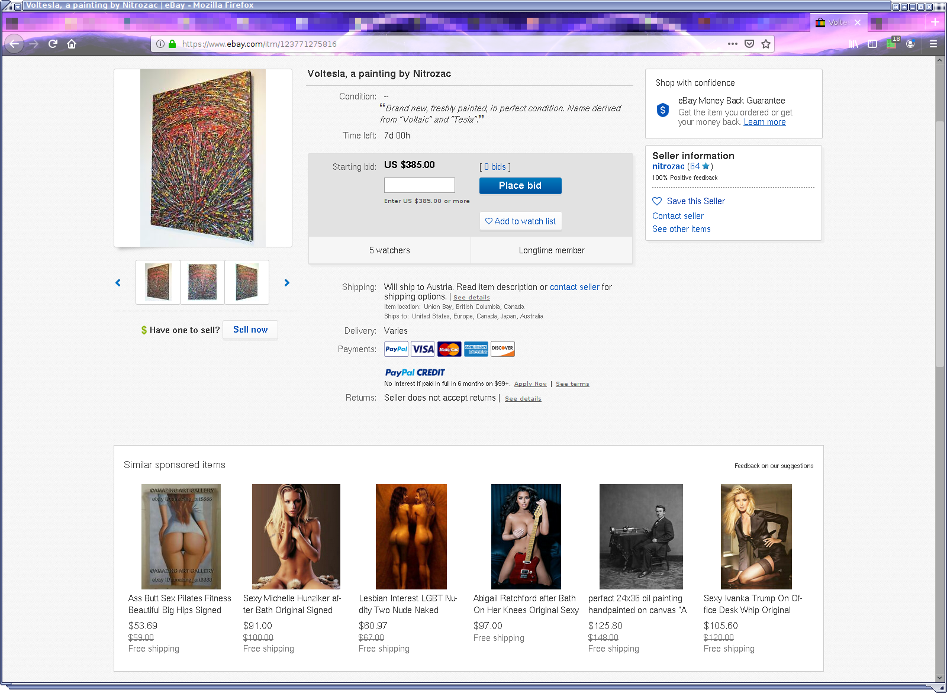Select the third painting thumbnail
This screenshot has width=947, height=693.
click(247, 282)
